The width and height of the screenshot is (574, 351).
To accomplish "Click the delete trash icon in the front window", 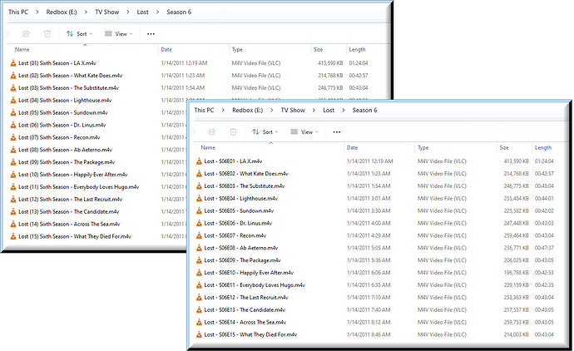I will (233, 131).
